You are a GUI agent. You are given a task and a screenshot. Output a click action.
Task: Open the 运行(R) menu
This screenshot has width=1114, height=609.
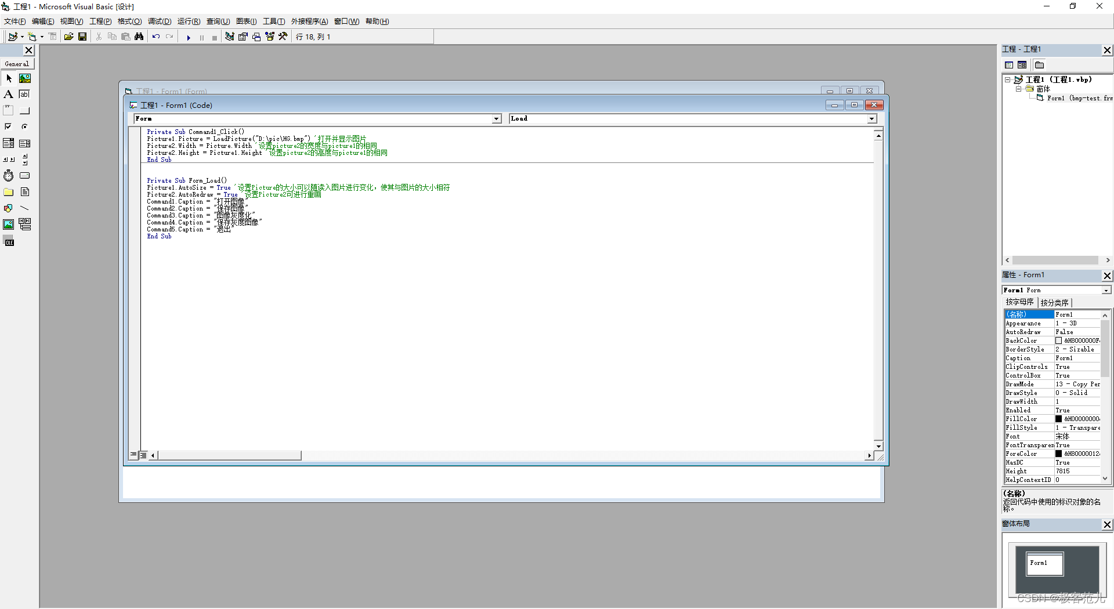pyautogui.click(x=189, y=21)
